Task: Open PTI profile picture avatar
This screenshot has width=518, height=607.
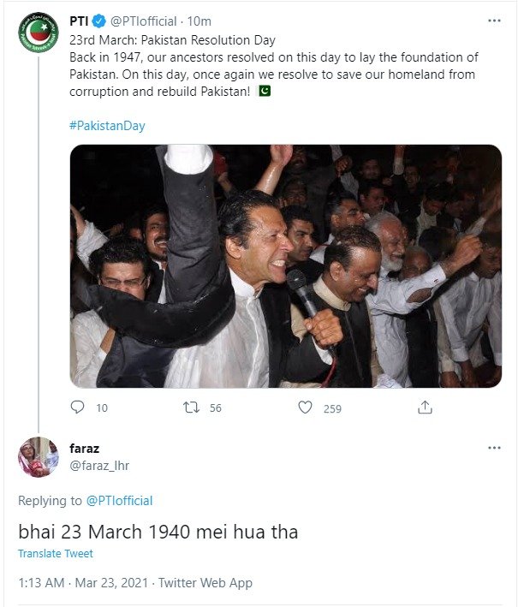Action: pyautogui.click(x=38, y=34)
